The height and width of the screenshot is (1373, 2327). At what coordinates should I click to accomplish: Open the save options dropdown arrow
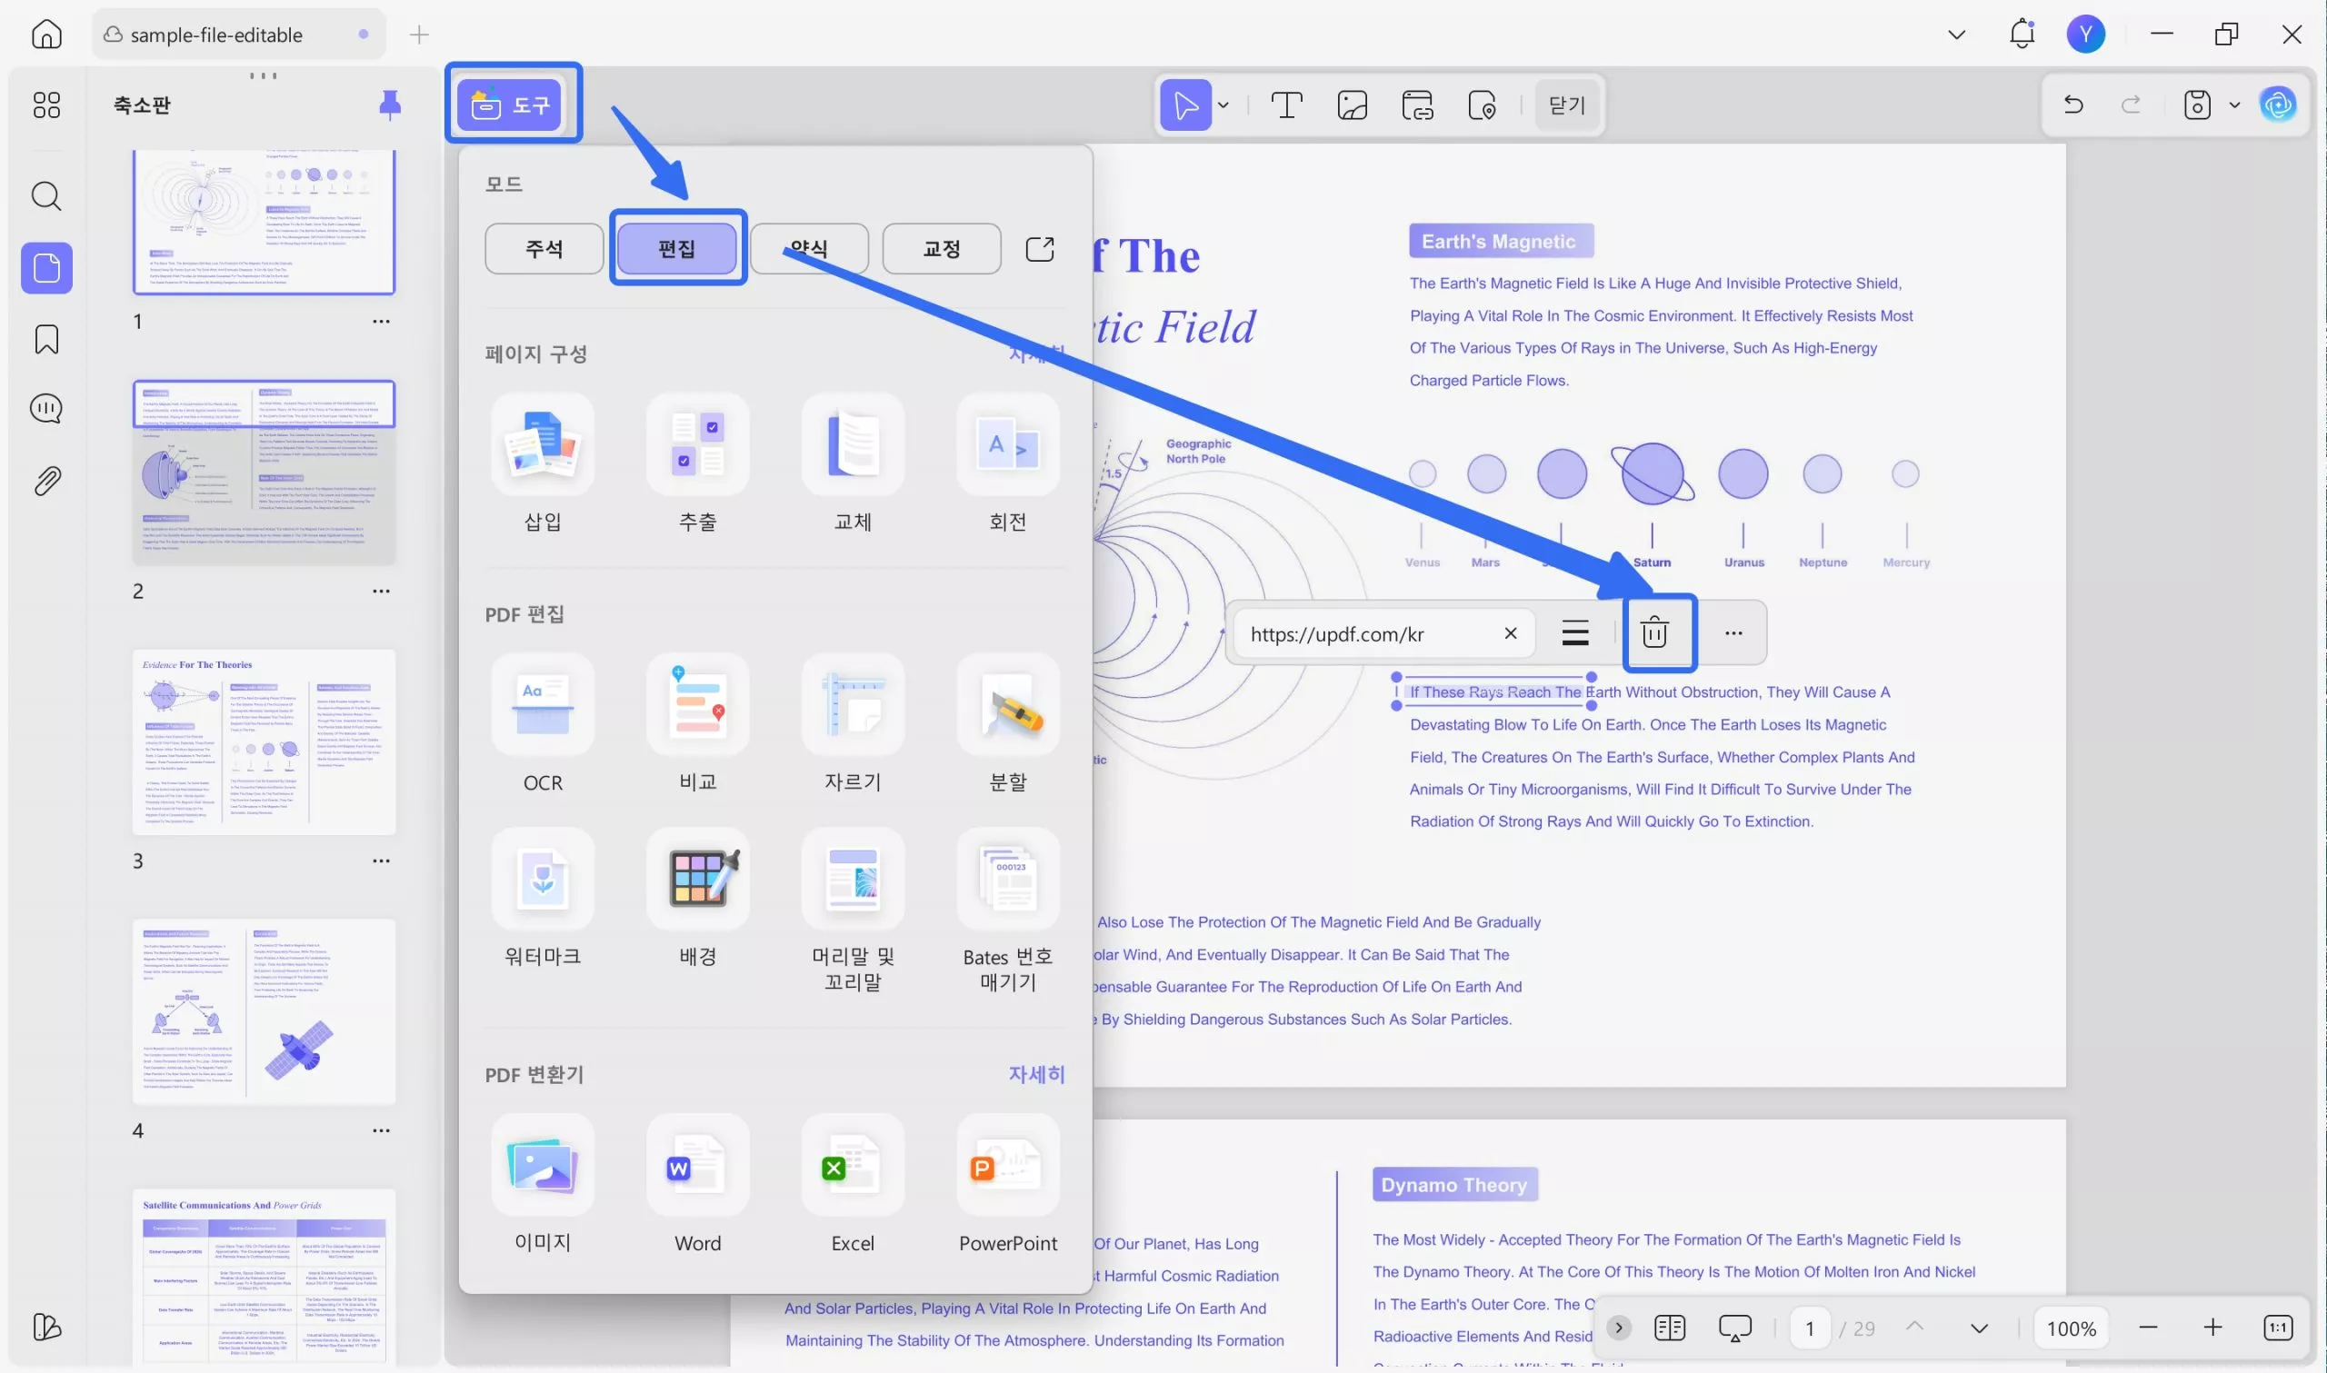[x=2234, y=105]
